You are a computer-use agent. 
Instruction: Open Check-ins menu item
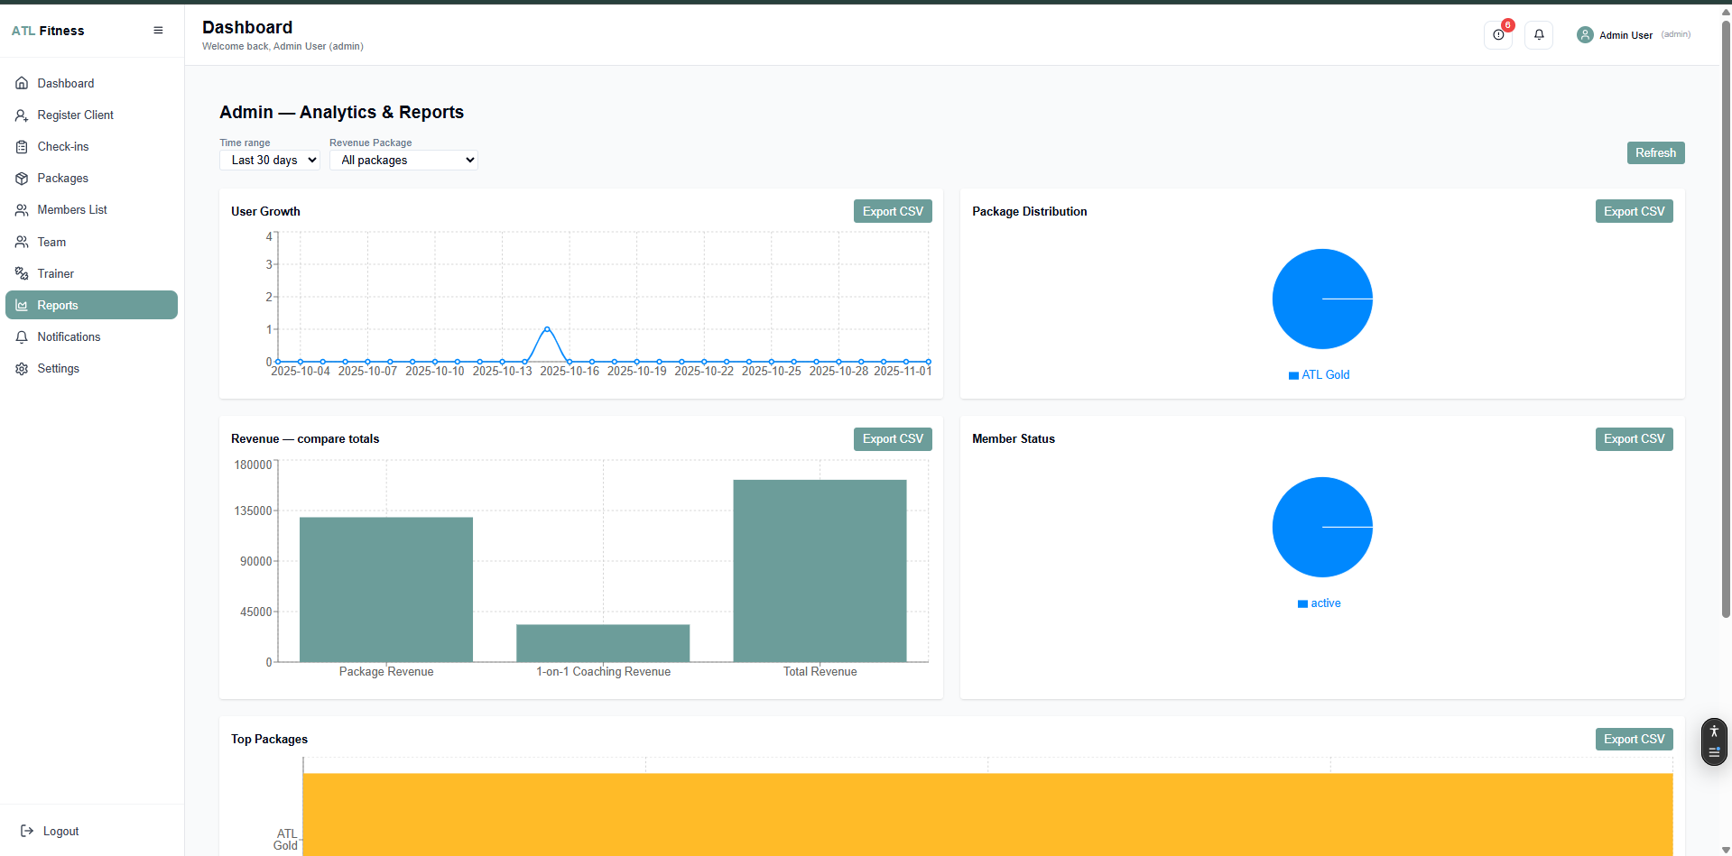(x=91, y=147)
